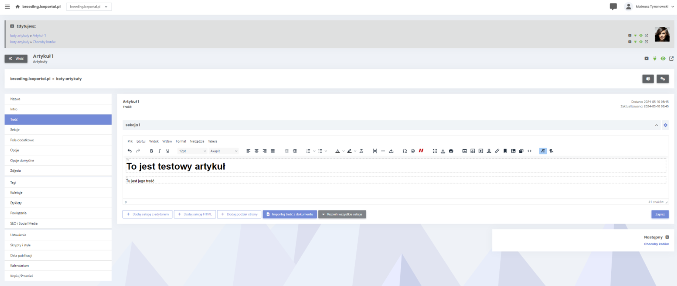Toggle bold formatting
This screenshot has width=677, height=286.
coord(152,151)
